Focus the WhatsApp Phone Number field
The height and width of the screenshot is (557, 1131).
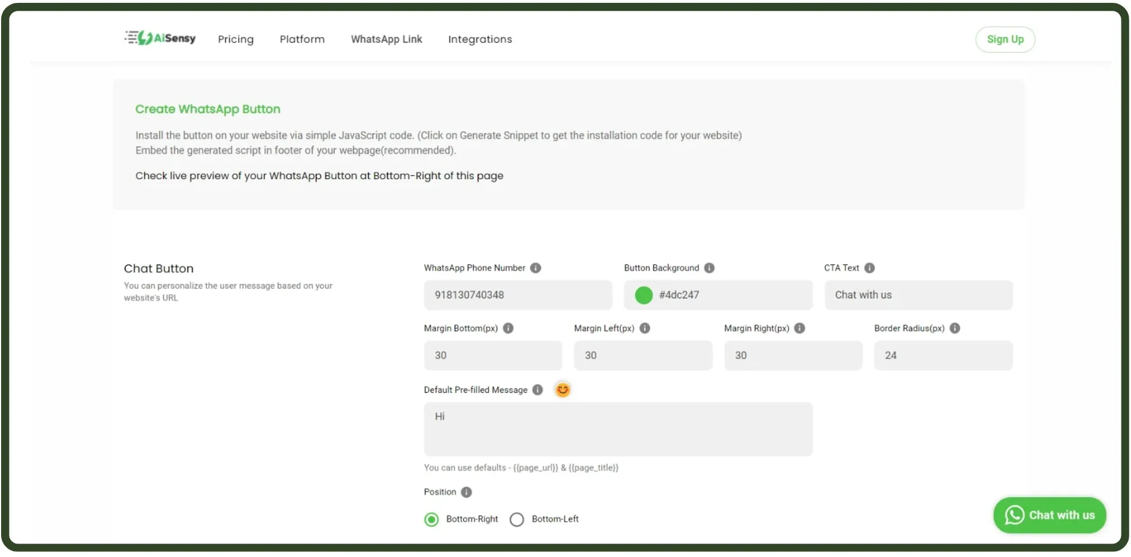518,295
